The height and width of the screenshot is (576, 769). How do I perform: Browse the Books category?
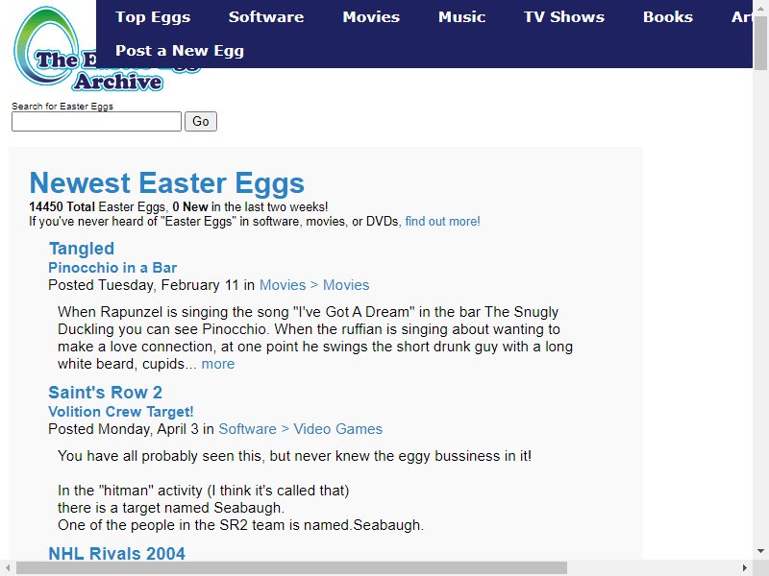click(668, 17)
